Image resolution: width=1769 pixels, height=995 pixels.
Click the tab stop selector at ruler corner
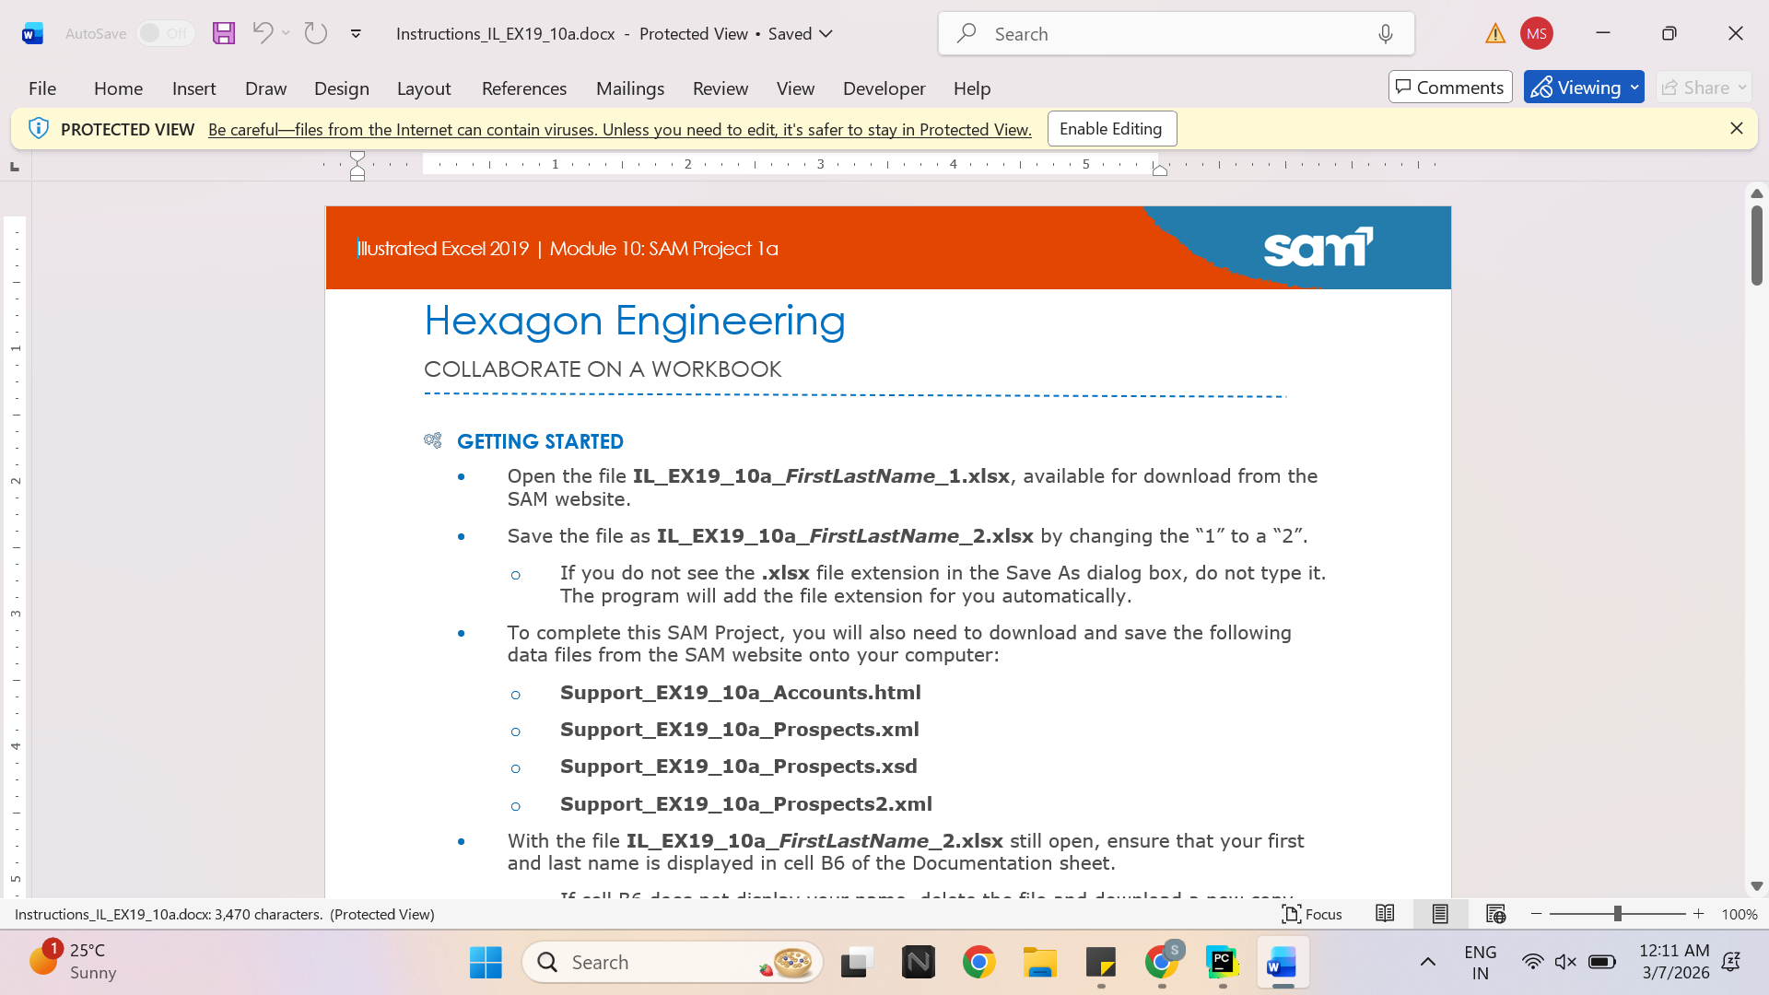click(15, 167)
